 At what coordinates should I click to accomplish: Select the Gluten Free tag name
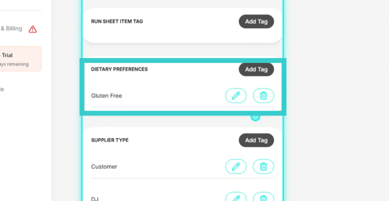[107, 96]
